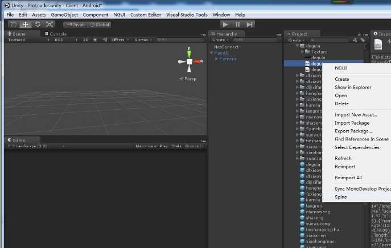The height and width of the screenshot is (248, 391).
Task: Click the Pause button
Action: [x=237, y=24]
